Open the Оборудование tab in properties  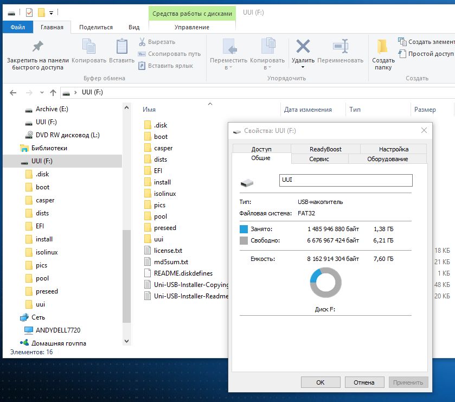(387, 159)
